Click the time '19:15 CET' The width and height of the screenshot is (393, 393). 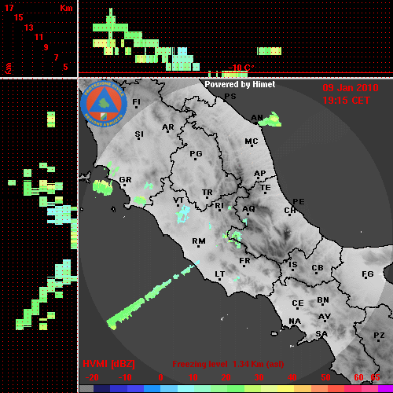coord(346,101)
